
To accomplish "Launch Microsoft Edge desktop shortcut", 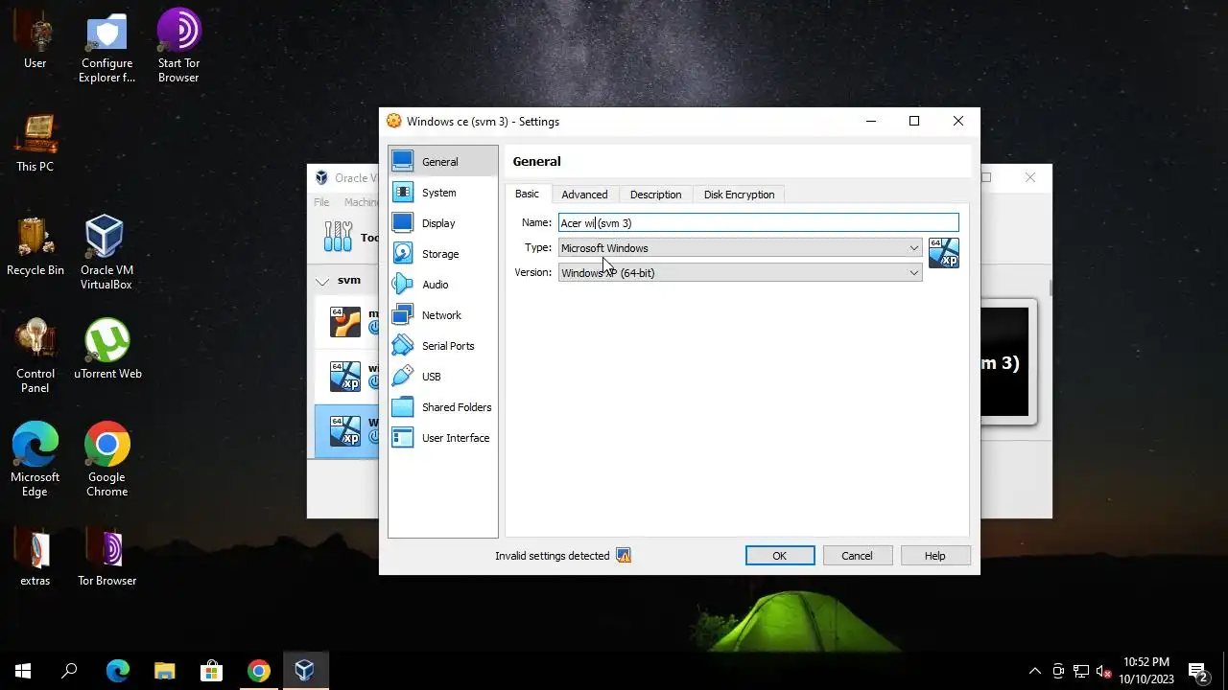I will point(35,460).
